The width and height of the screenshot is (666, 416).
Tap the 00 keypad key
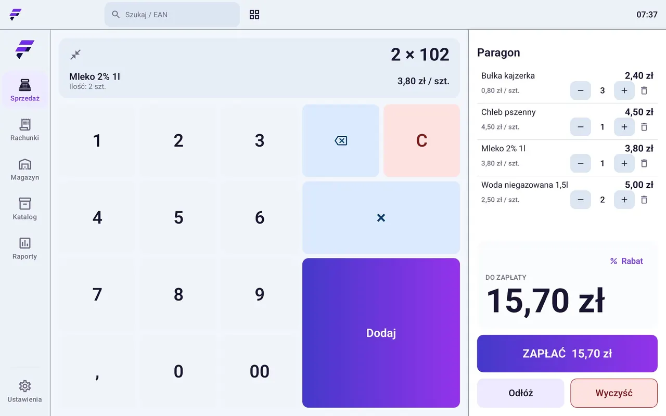tap(260, 371)
